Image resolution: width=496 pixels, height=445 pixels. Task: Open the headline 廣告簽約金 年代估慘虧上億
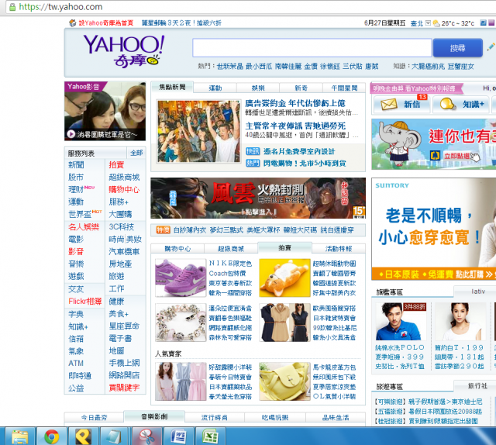pyautogui.click(x=295, y=103)
